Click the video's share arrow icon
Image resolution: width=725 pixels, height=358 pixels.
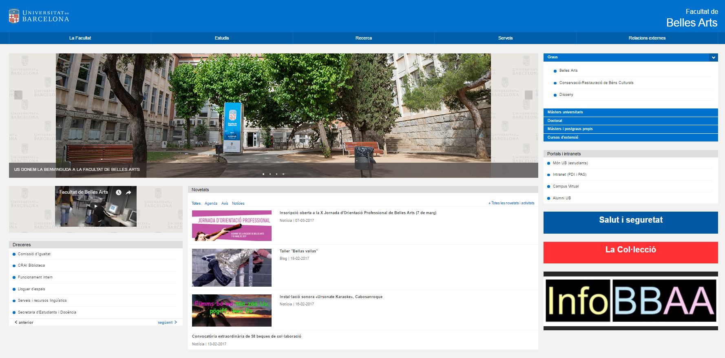[128, 192]
